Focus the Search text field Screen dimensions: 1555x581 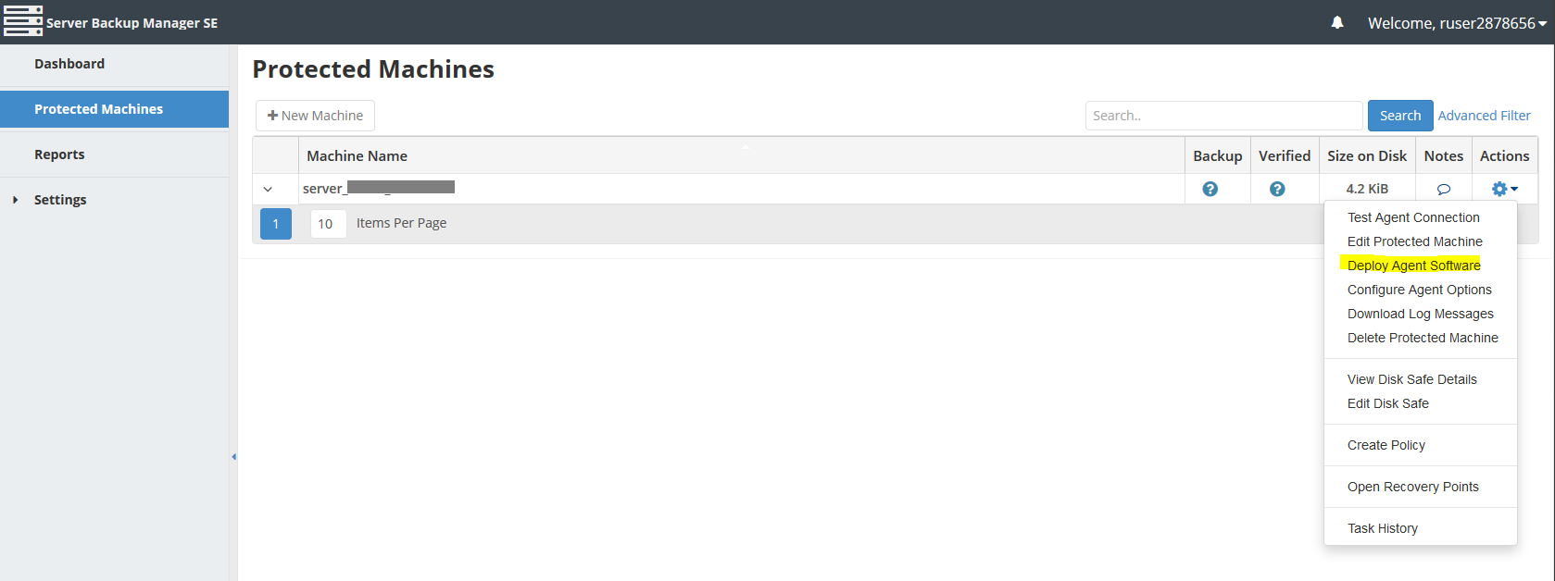click(1223, 116)
